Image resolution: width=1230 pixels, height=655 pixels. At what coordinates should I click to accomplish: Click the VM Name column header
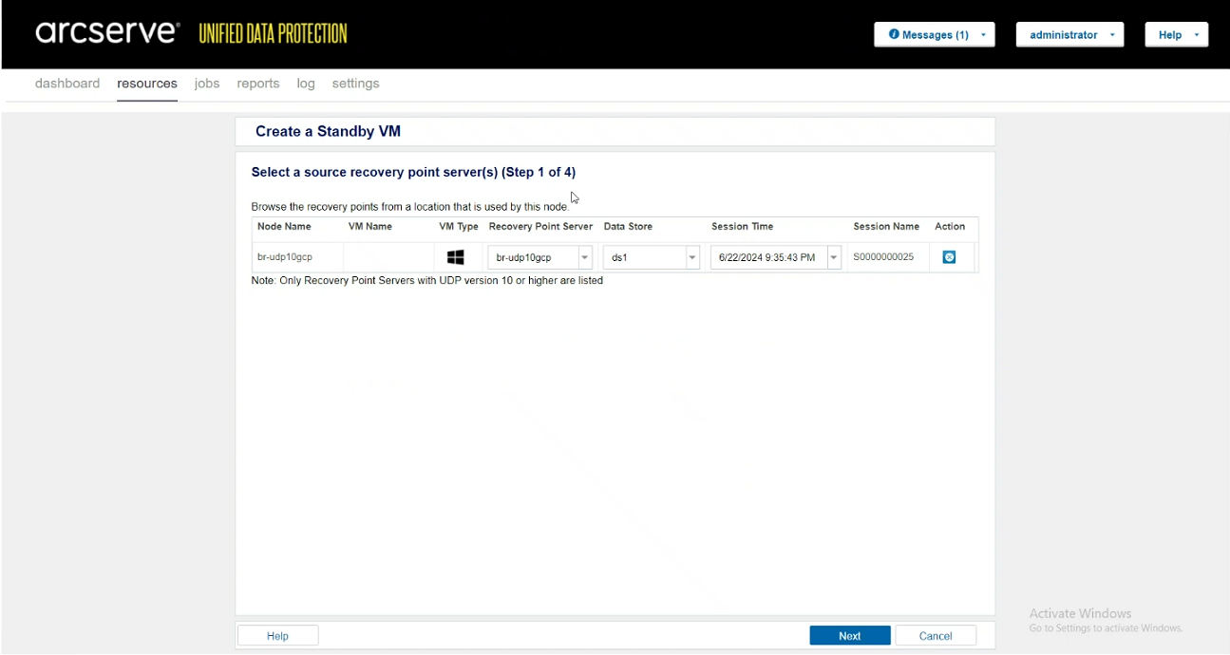click(370, 227)
